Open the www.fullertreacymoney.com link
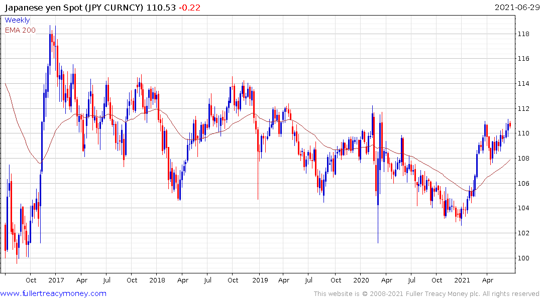This screenshot has height=301, width=540. 53,293
